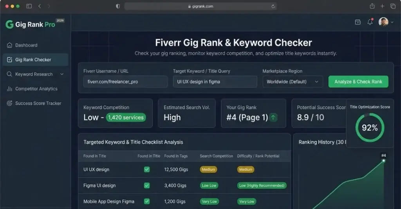This screenshot has height=209, width=401.
Task: Select Gig Rank Checker in sidebar
Action: [x=35, y=60]
